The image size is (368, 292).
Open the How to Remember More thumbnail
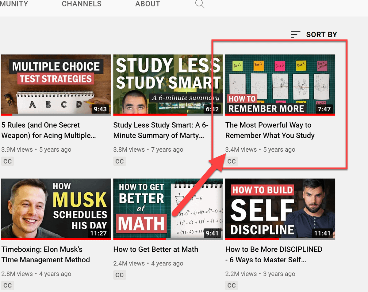pyautogui.click(x=280, y=84)
